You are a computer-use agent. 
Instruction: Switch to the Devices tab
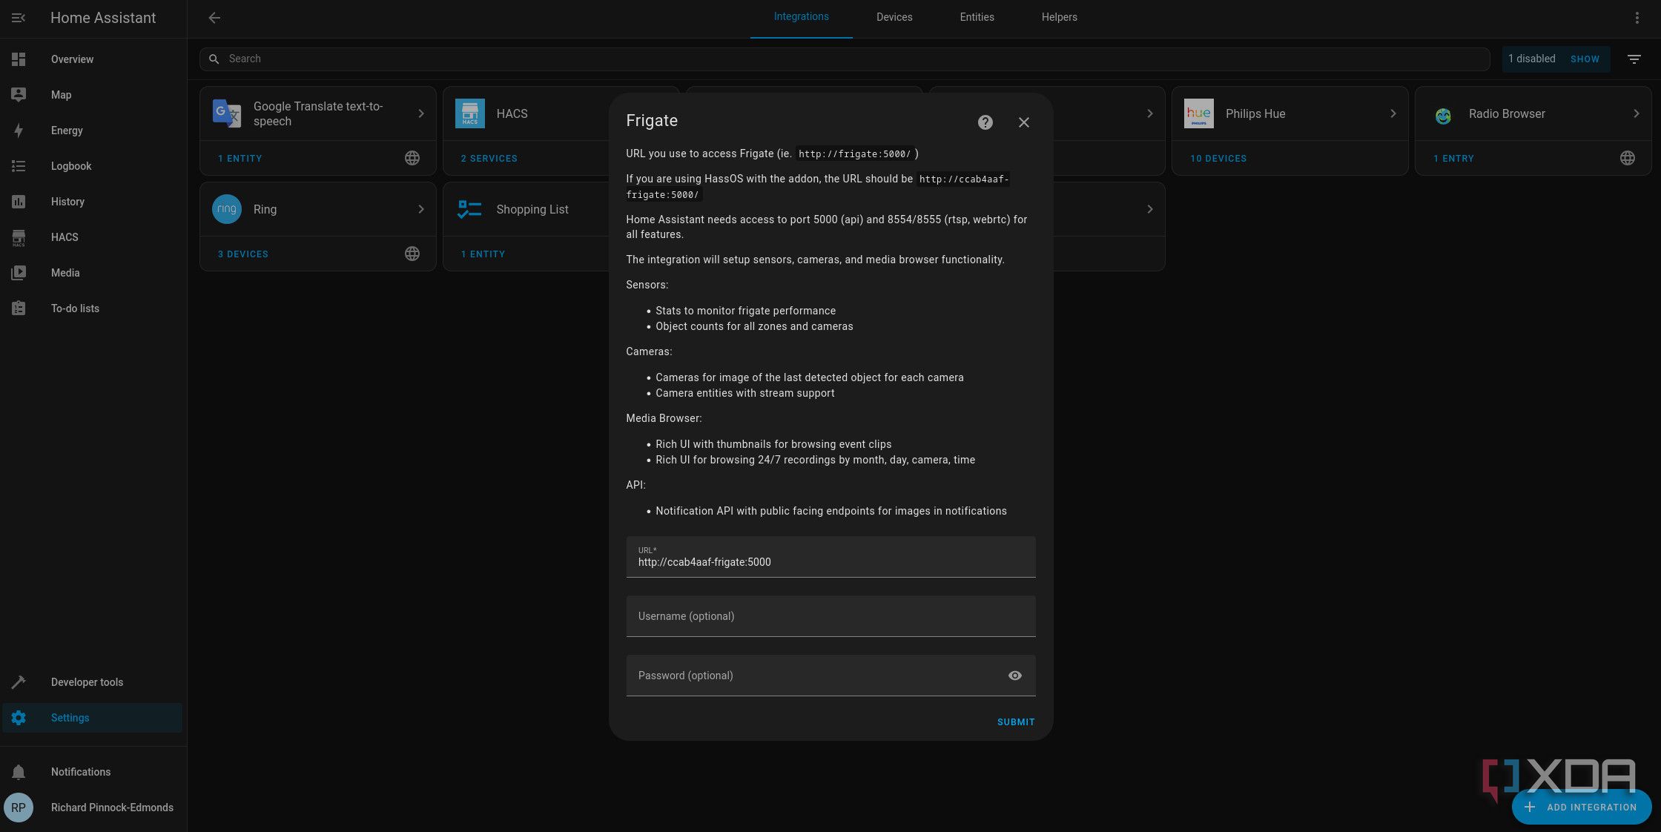pos(894,17)
